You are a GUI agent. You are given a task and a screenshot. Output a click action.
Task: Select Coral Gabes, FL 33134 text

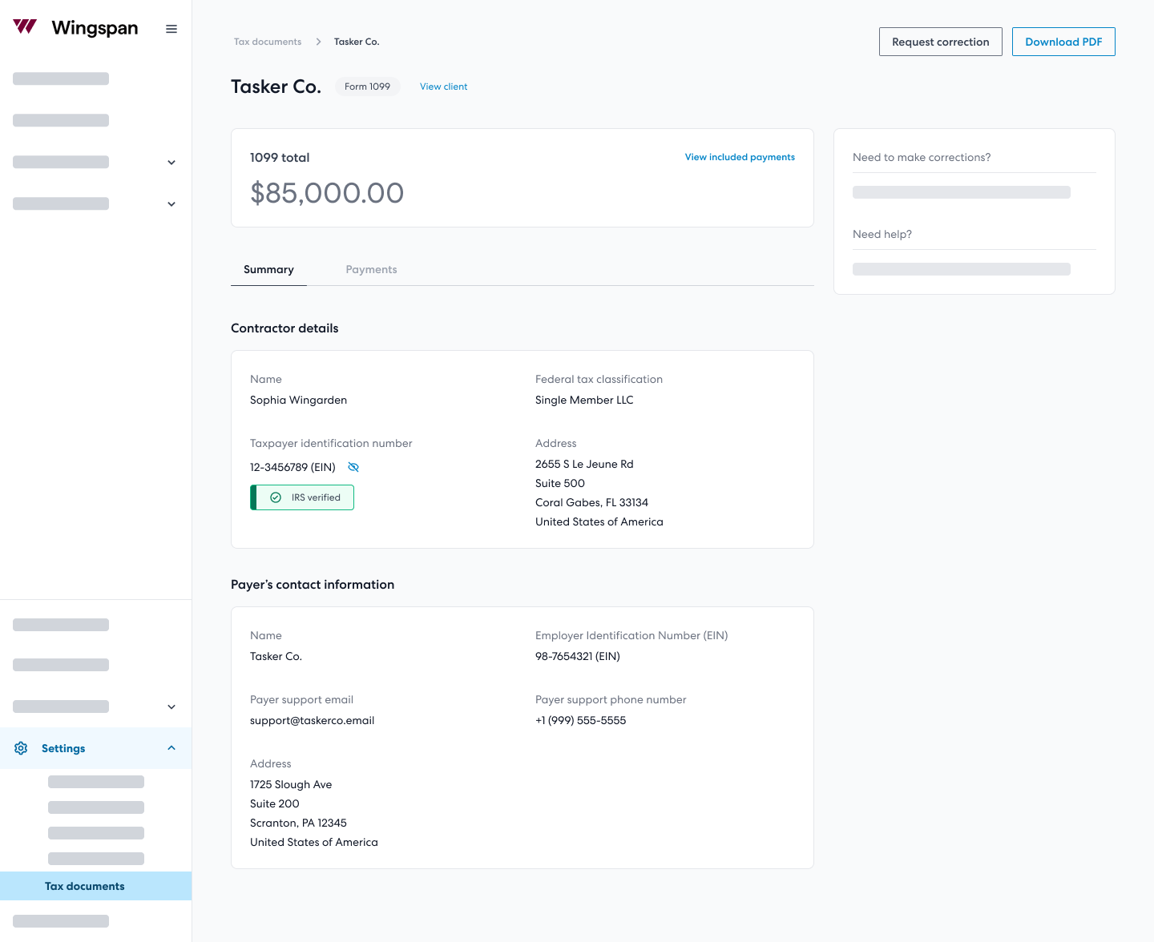tap(591, 502)
